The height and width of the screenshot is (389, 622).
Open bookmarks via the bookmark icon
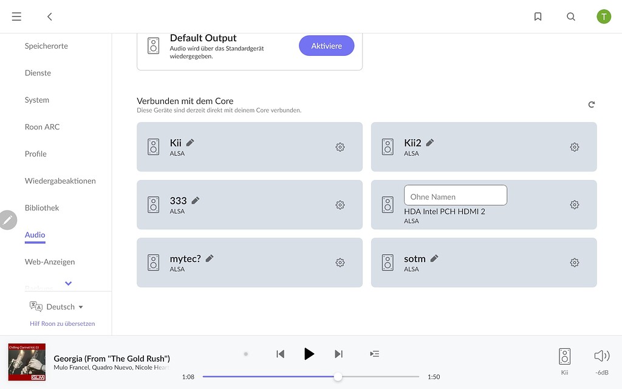point(538,16)
